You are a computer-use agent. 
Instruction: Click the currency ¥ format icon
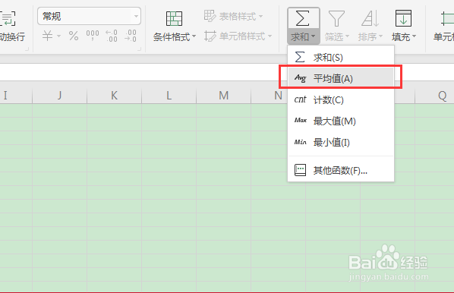point(48,36)
